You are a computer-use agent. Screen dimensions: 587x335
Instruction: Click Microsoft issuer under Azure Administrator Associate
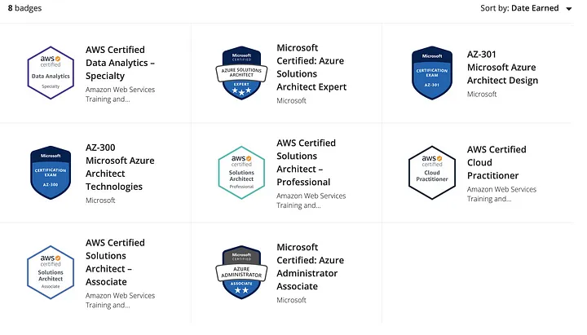click(291, 300)
